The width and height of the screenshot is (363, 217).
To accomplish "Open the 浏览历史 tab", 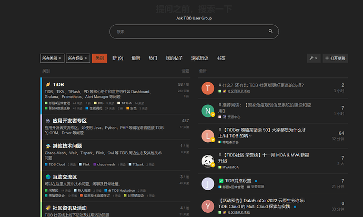I will pyautogui.click(x=199, y=58).
